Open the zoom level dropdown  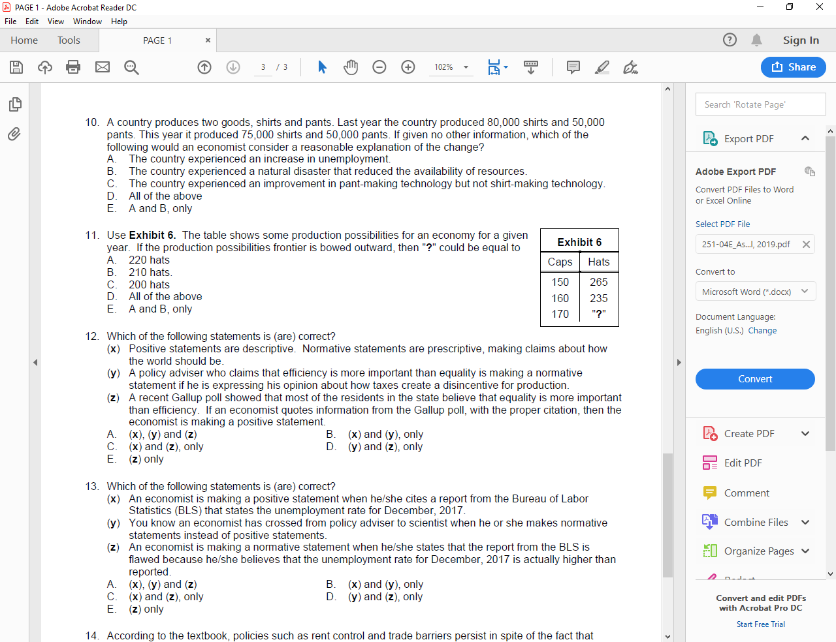465,67
